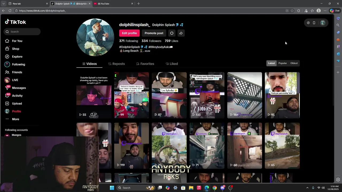Image resolution: width=342 pixels, height=192 pixels.
Task: Sort videos by Popular
Action: point(282,63)
